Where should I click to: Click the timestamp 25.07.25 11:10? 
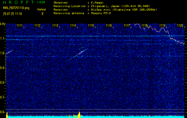(x=12, y=14)
